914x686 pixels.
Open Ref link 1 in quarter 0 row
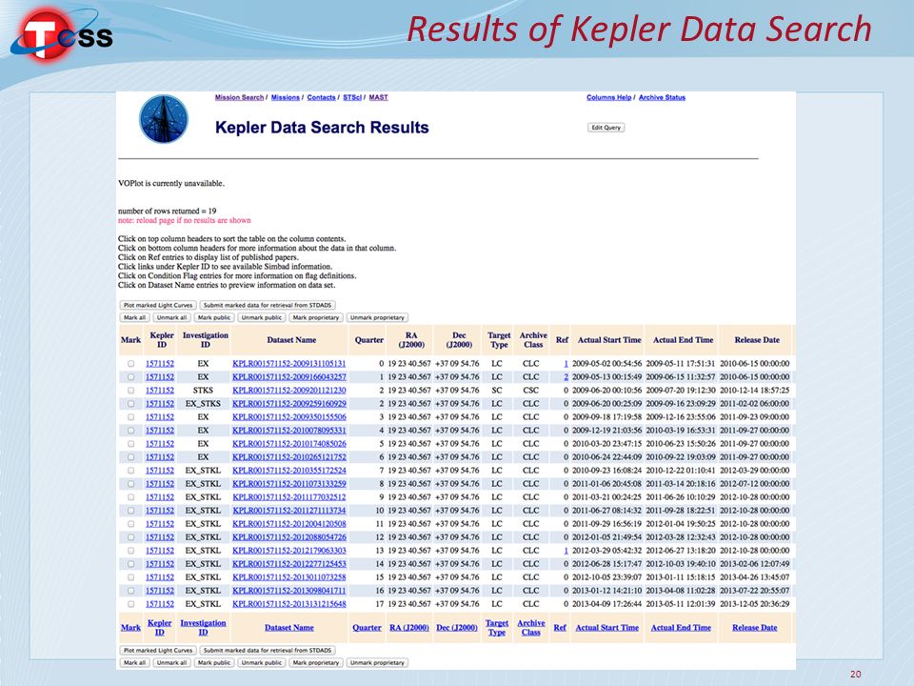(566, 363)
